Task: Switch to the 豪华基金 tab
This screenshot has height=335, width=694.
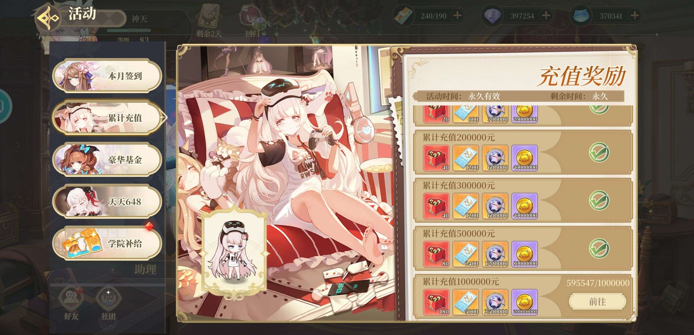Action: (x=107, y=159)
